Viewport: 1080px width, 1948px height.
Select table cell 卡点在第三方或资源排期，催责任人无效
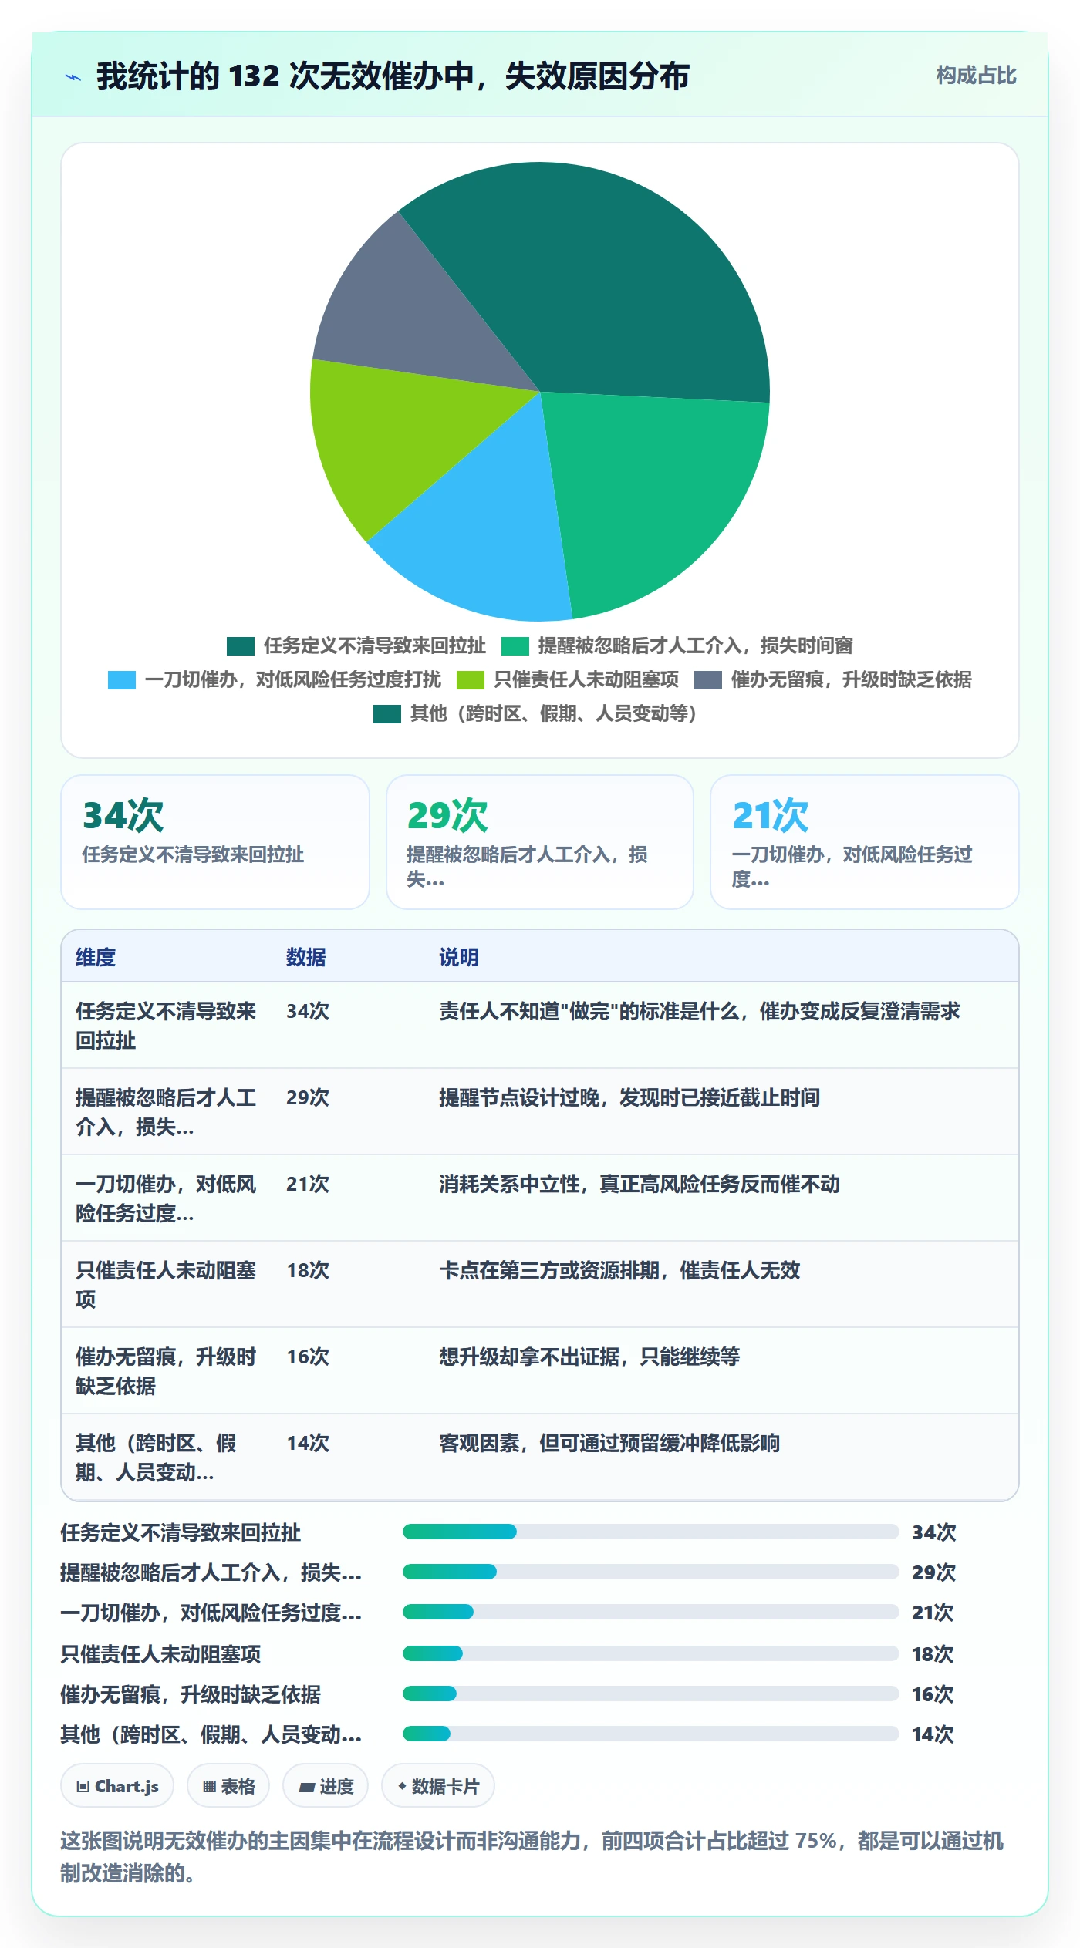[x=619, y=1270]
